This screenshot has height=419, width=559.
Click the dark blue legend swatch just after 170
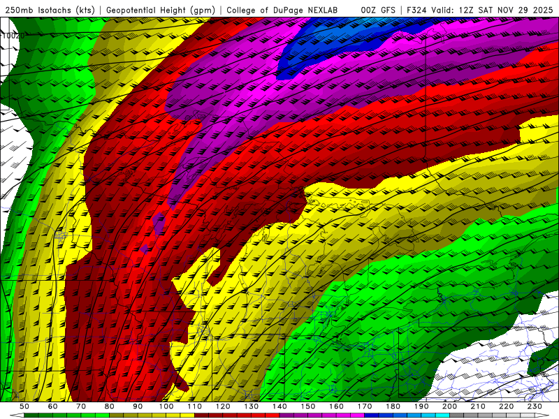(x=372, y=416)
